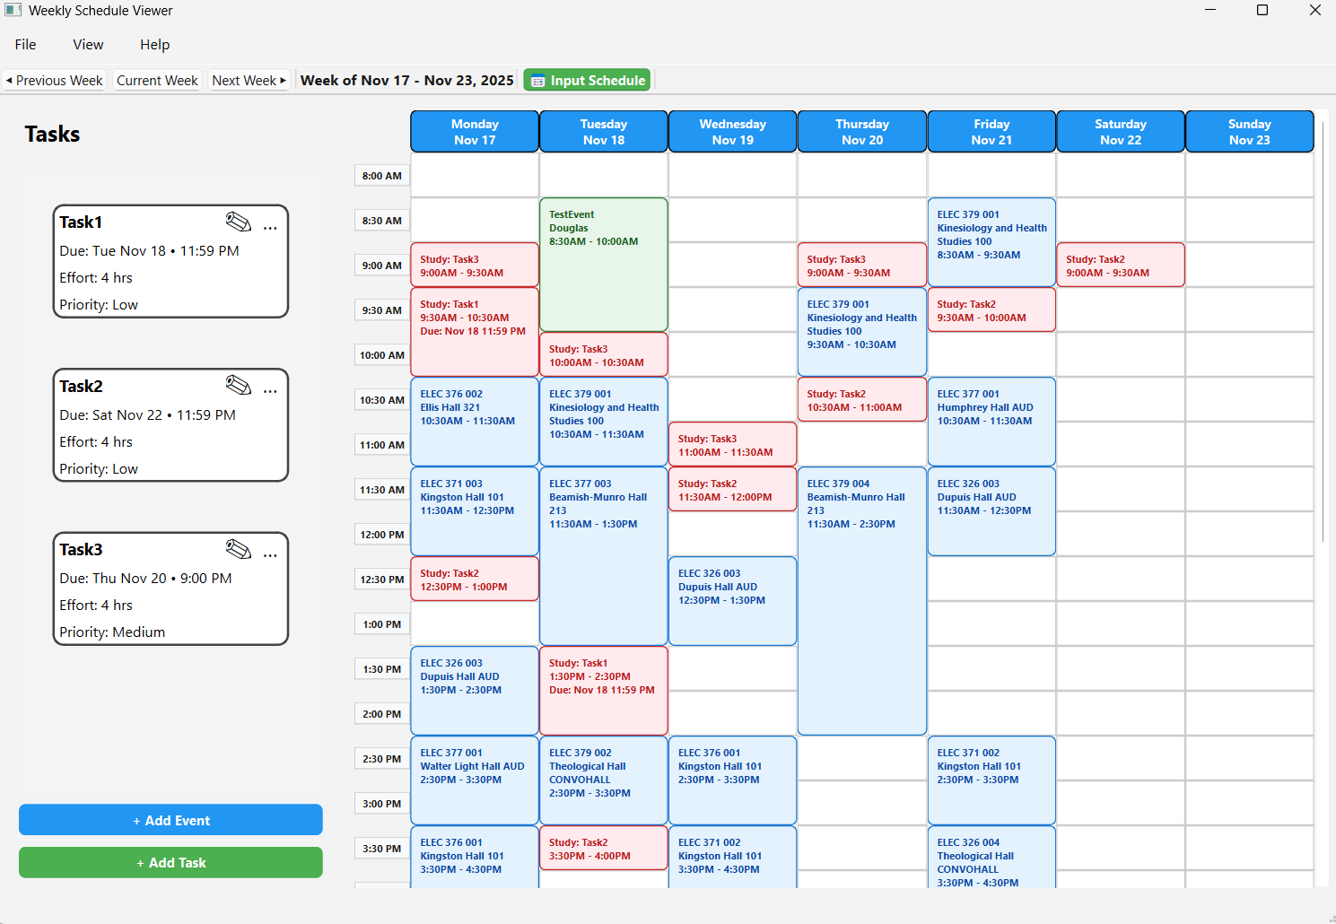This screenshot has width=1336, height=924.
Task: Open Study: Task3 event on Thursday morning
Action: point(860,264)
